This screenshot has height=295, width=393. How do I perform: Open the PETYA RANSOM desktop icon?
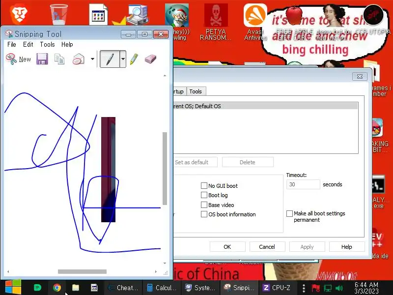pyautogui.click(x=216, y=22)
